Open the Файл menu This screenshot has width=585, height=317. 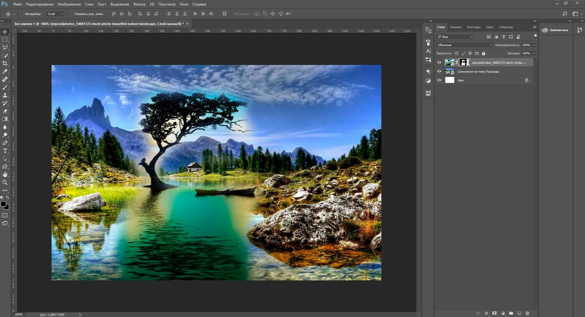coord(17,4)
